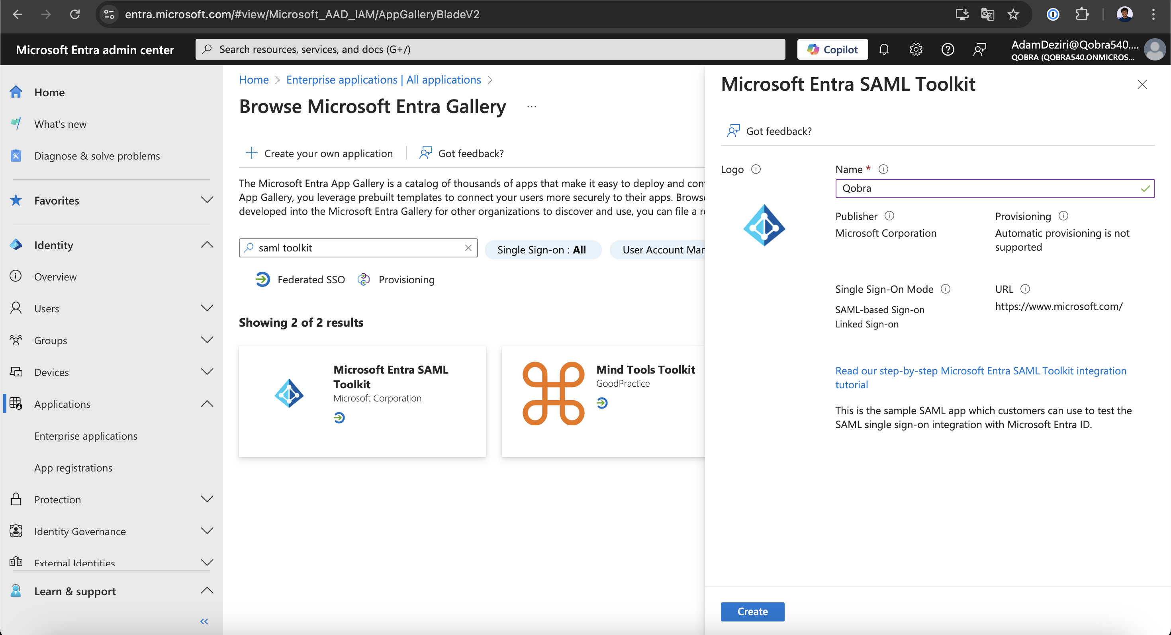The image size is (1171, 635).
Task: Click the Create button
Action: pyautogui.click(x=752, y=612)
